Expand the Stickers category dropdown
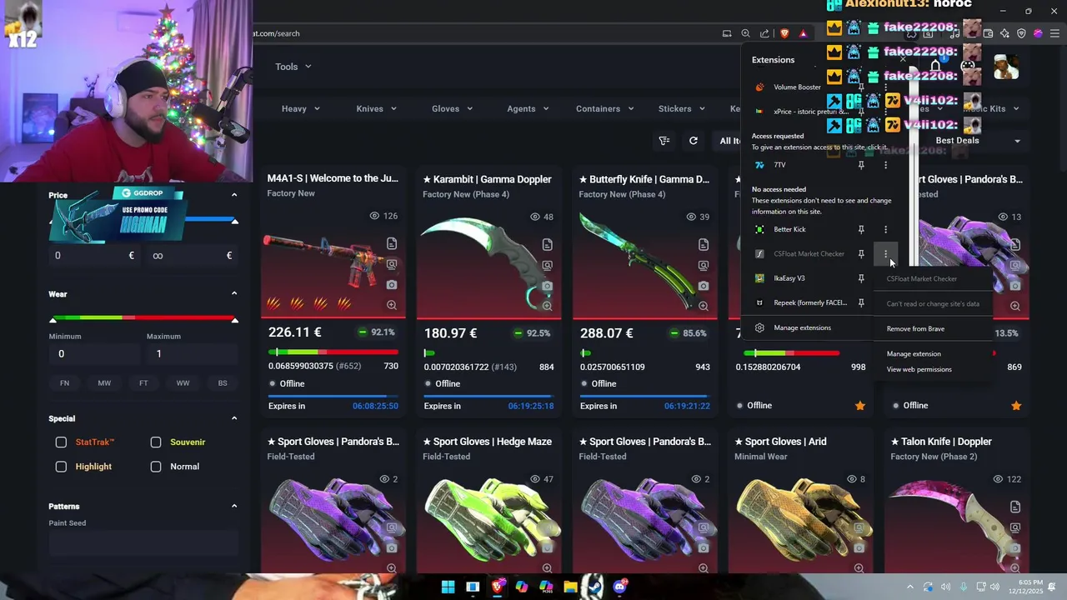Image resolution: width=1067 pixels, height=600 pixels. [x=682, y=108]
